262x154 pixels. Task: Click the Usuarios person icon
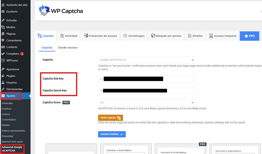[3, 83]
